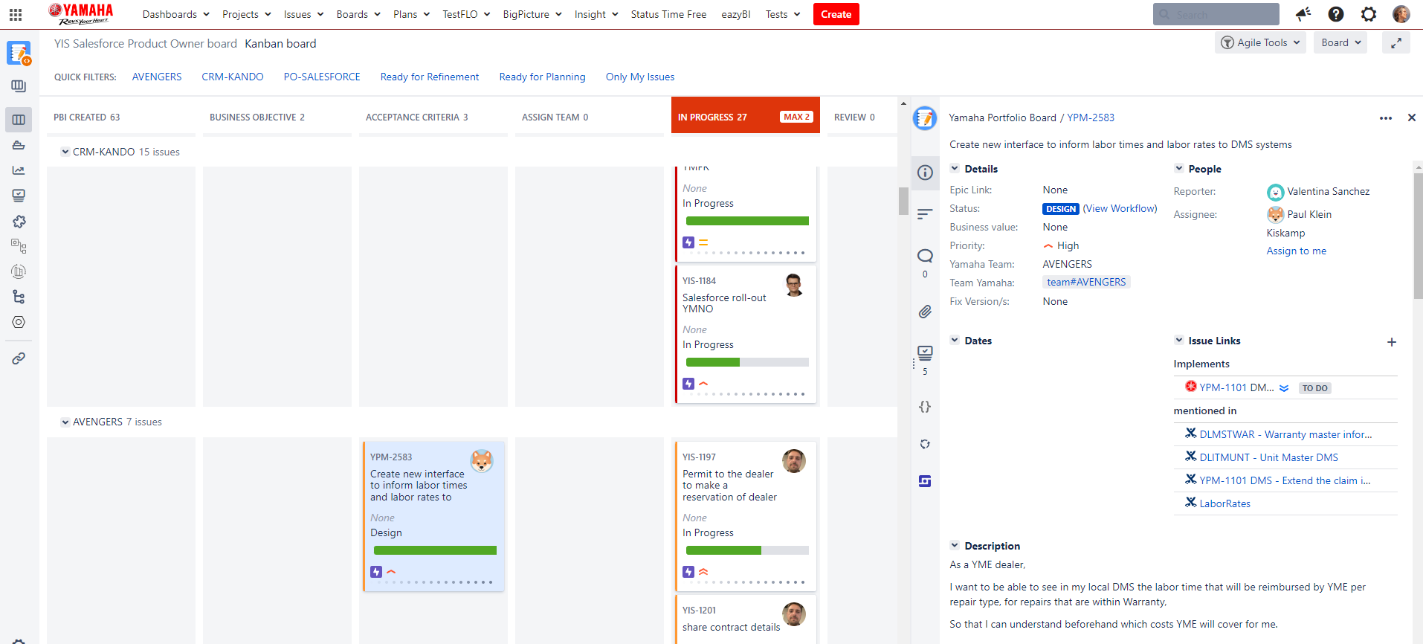
Task: Collapse the Dates section
Action: (x=955, y=341)
